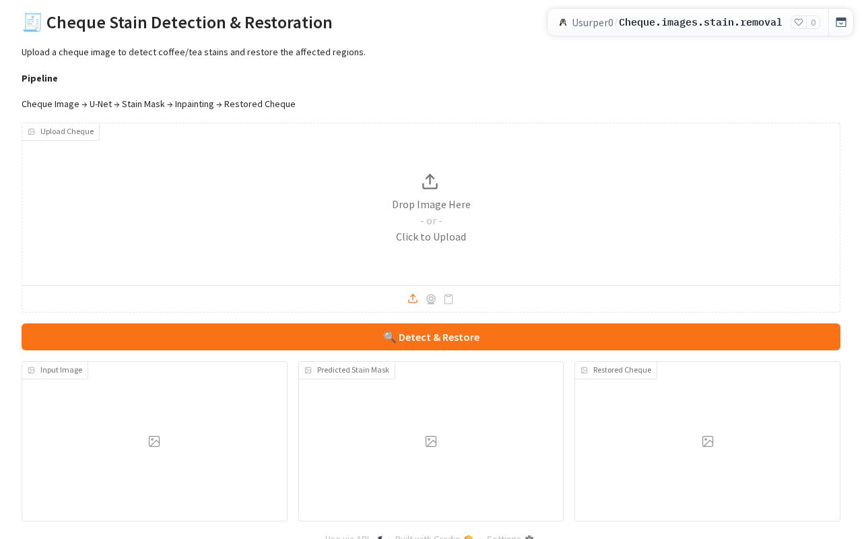
Task: Click the Click to Upload text
Action: (431, 236)
